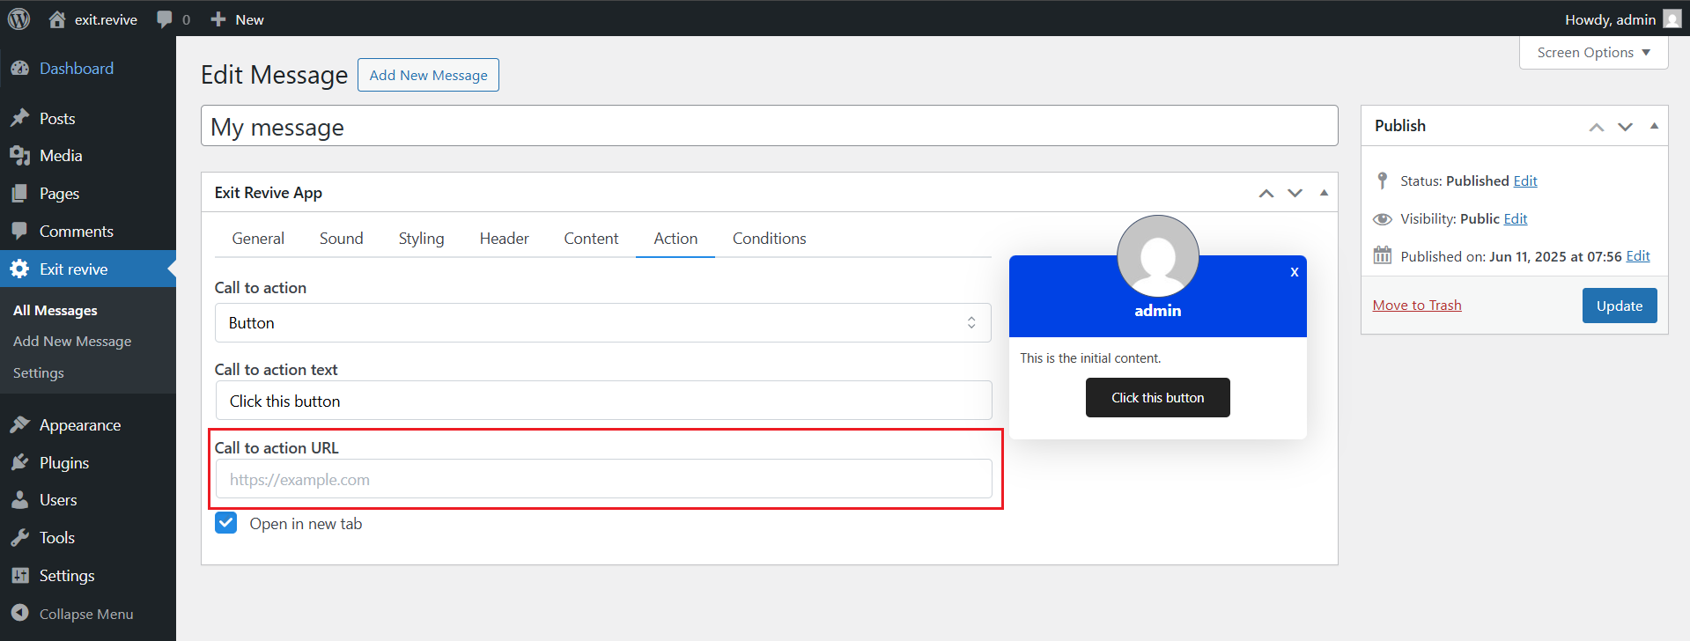
Task: Open the exit.revive site home icon
Action: [57, 19]
